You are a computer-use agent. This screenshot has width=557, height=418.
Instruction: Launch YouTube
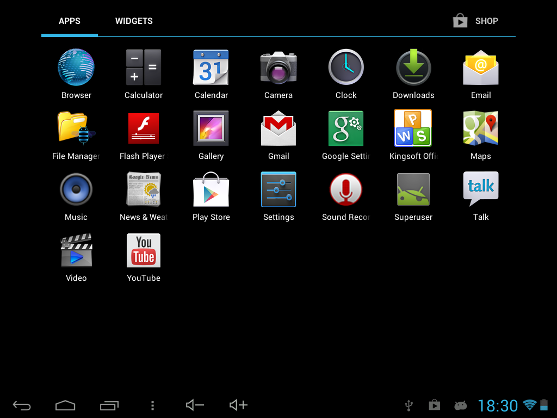tap(144, 257)
